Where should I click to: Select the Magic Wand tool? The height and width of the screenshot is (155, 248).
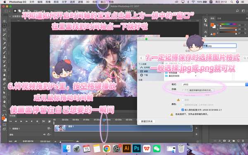pyautogui.click(x=5, y=34)
